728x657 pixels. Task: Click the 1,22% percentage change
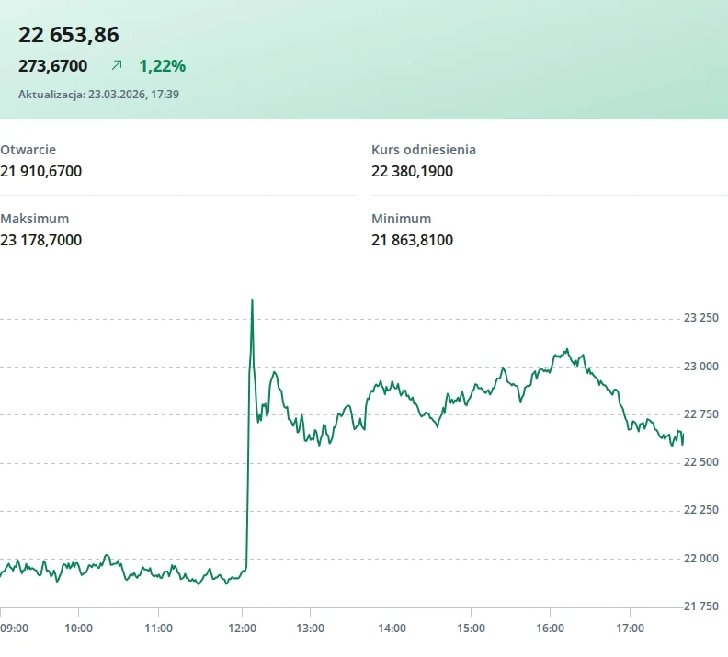click(162, 65)
